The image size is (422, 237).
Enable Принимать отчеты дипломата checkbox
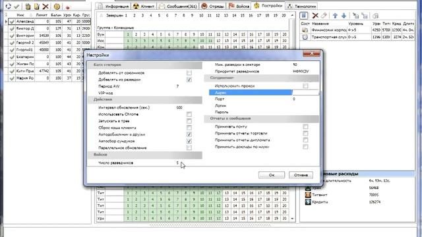(305, 140)
